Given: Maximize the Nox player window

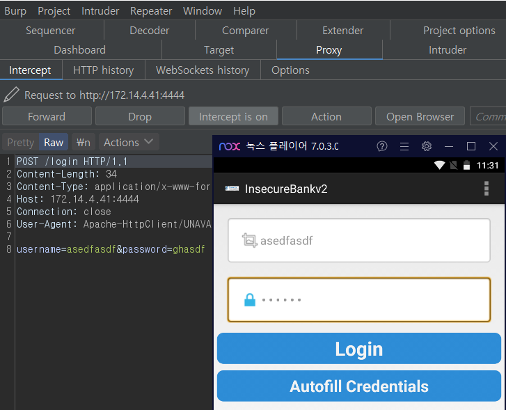Looking at the screenshot, I should [x=471, y=146].
